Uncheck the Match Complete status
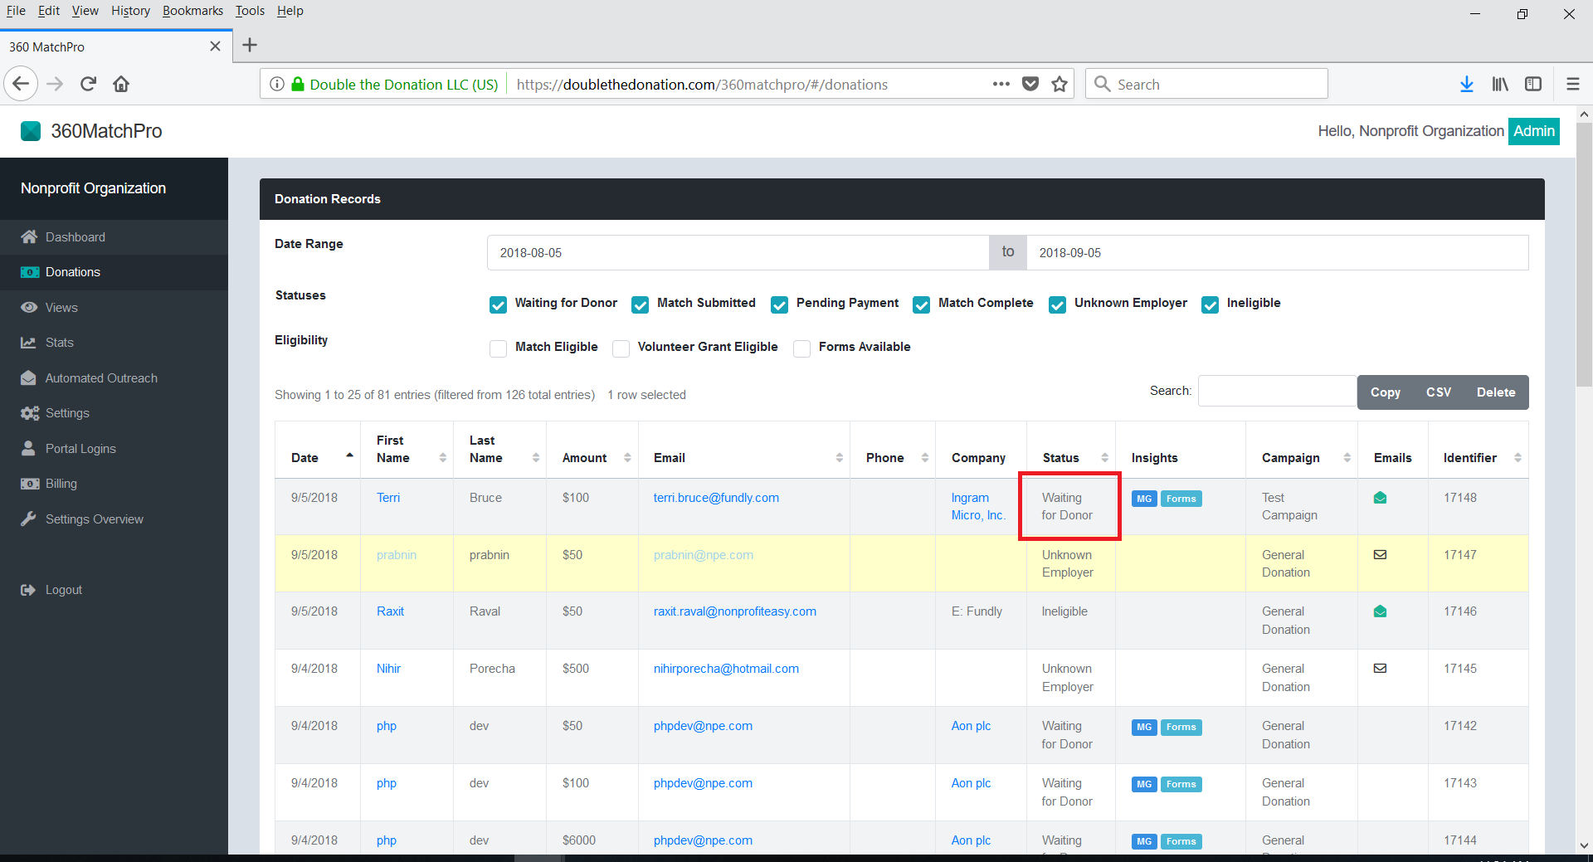 click(921, 304)
